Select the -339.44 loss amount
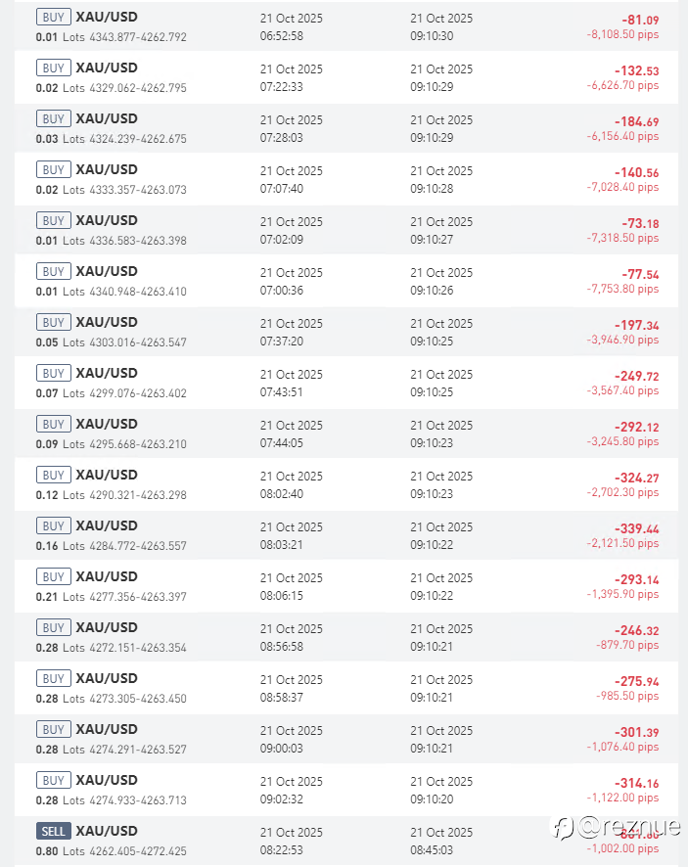This screenshot has width=688, height=867. click(x=636, y=528)
